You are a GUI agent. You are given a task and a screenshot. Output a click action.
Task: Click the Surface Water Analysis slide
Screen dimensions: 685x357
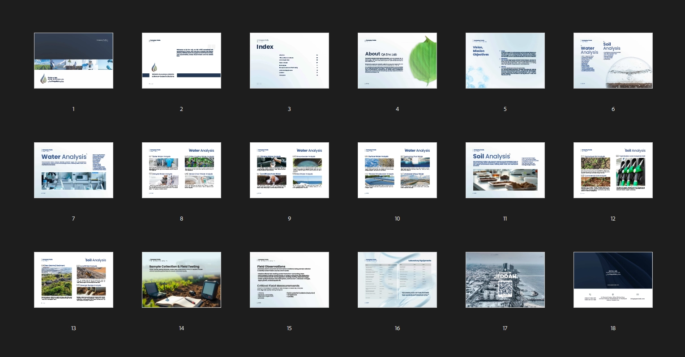pyautogui.click(x=397, y=170)
